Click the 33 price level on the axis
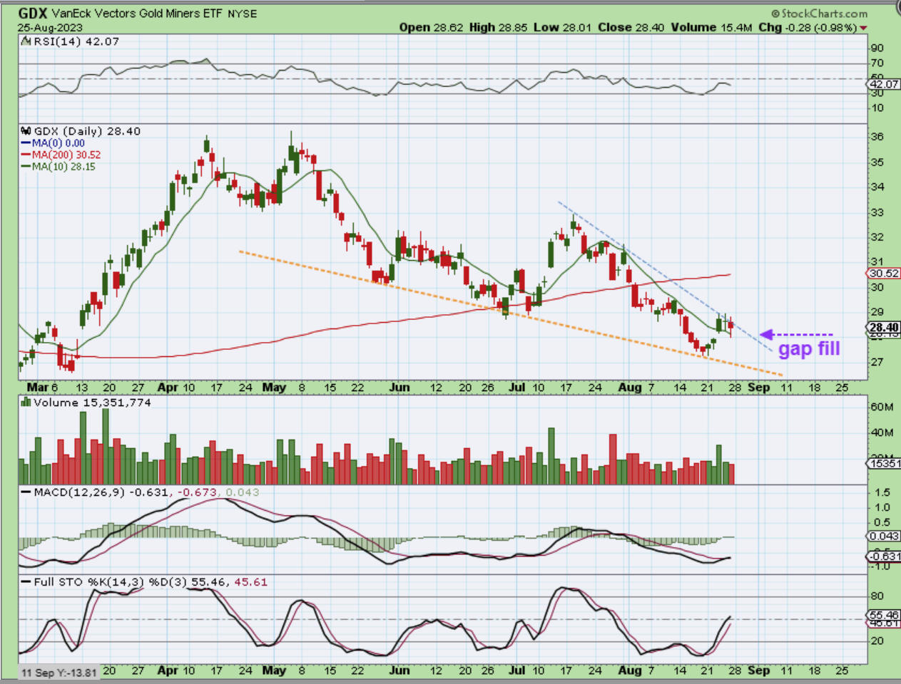The height and width of the screenshot is (684, 901). [877, 212]
